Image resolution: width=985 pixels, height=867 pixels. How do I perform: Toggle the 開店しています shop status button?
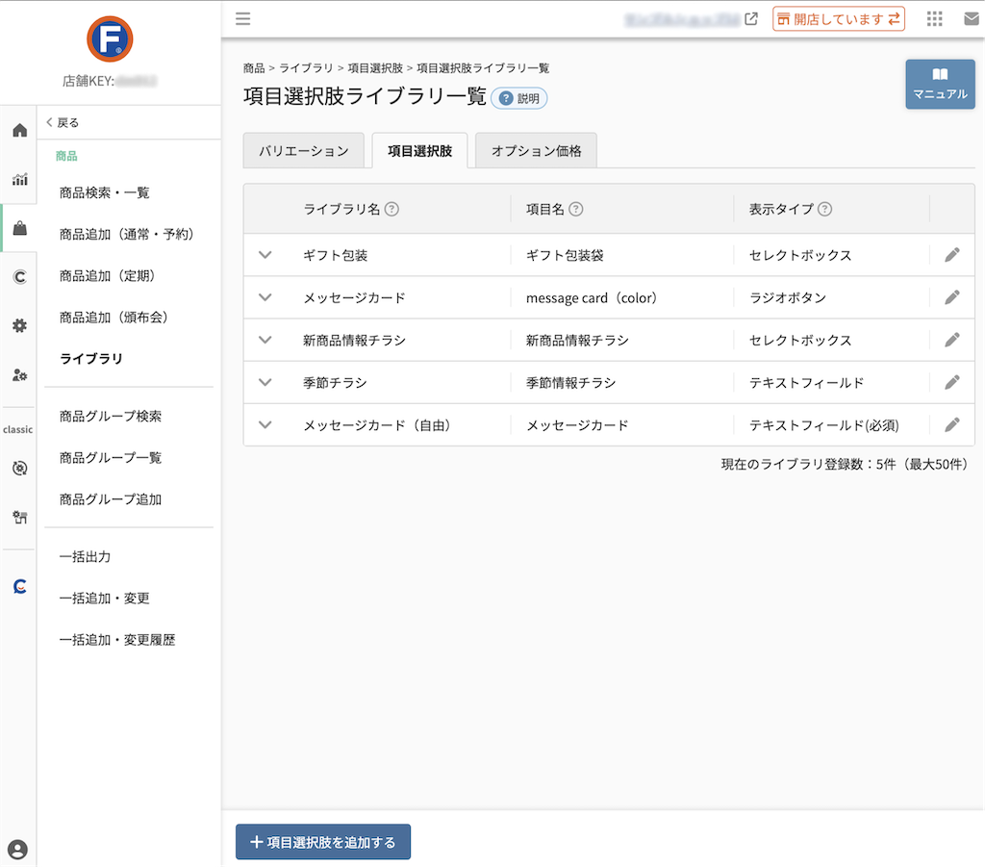(x=838, y=19)
